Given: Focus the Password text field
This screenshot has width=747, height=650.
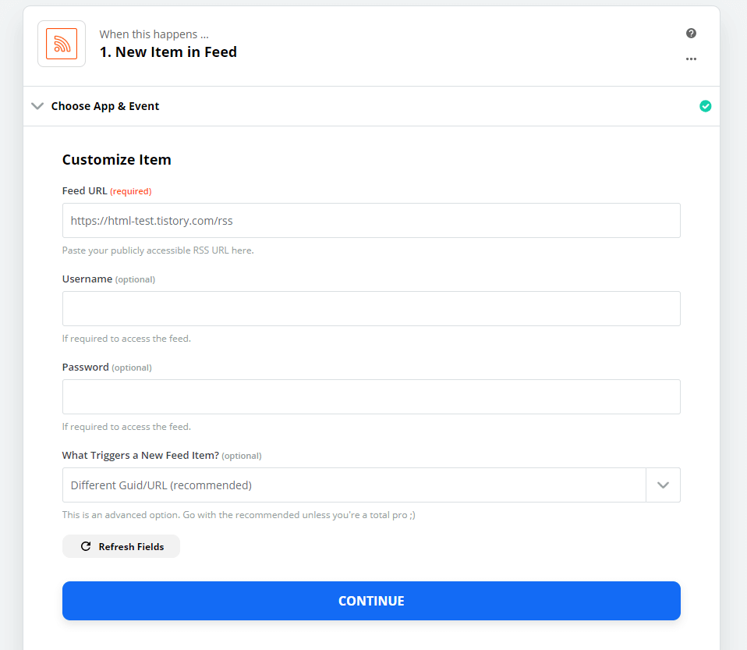Looking at the screenshot, I should coord(371,397).
